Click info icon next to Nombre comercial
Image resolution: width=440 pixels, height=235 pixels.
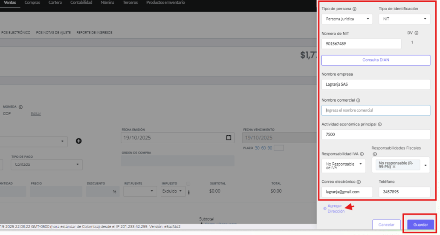(358, 101)
